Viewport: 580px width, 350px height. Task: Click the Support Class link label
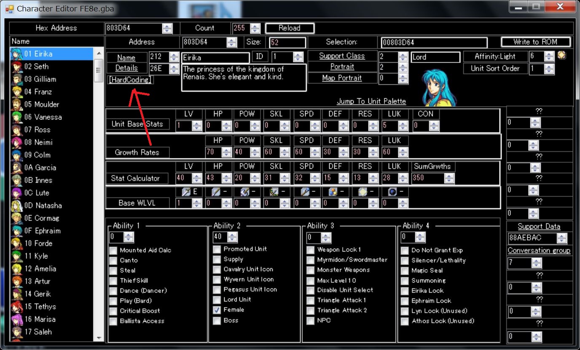pyautogui.click(x=342, y=56)
